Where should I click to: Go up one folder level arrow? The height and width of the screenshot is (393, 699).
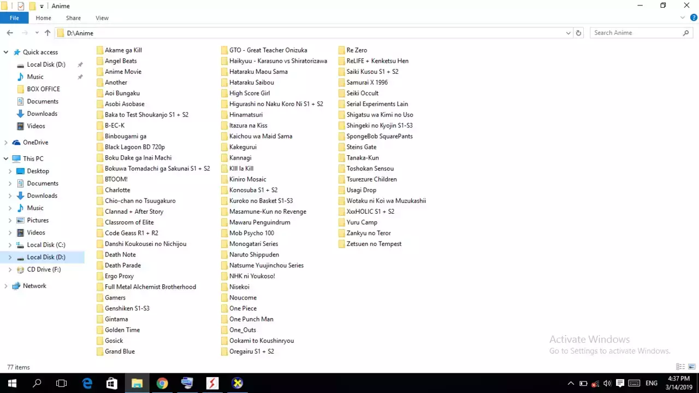click(x=48, y=33)
